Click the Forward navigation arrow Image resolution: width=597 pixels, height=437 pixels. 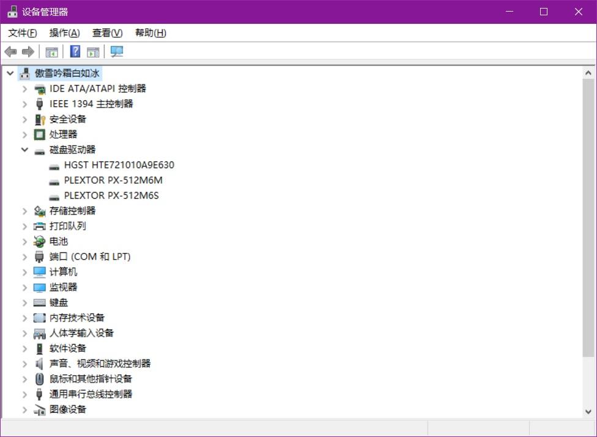pyautogui.click(x=28, y=51)
